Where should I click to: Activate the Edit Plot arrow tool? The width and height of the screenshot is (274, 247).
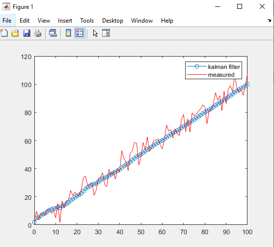coord(95,33)
